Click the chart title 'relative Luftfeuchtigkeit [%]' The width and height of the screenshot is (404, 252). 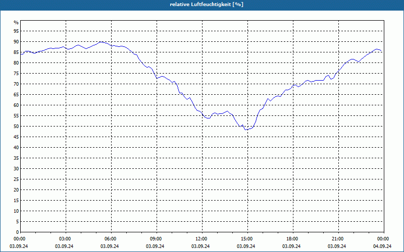(207, 5)
